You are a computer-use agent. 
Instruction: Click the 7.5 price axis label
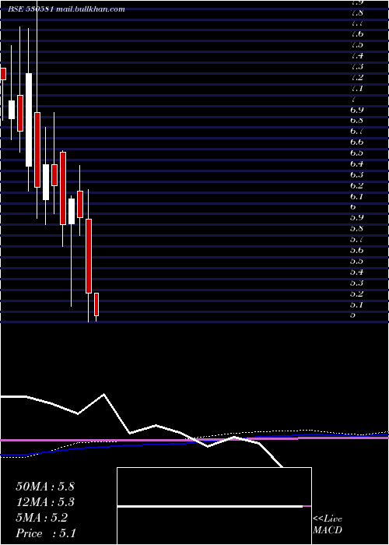tap(357, 45)
